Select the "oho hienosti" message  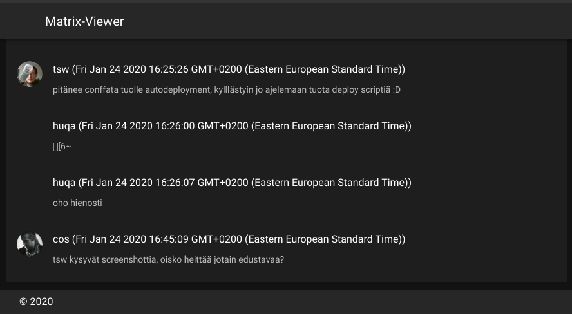click(77, 203)
